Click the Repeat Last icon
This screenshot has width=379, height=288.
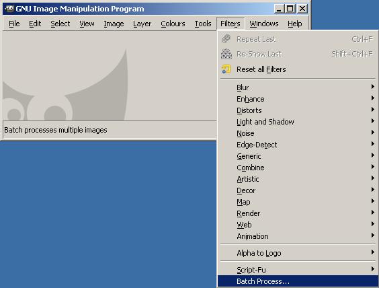[226, 39]
